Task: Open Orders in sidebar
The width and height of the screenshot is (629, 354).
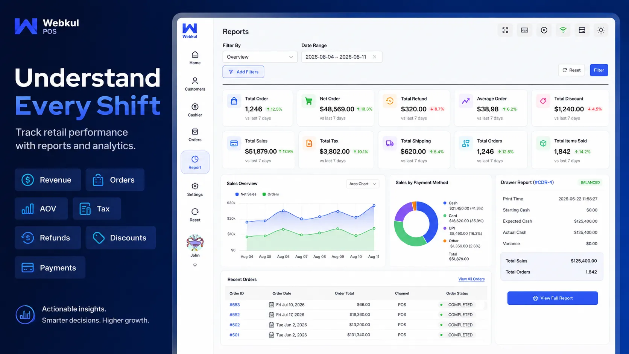Action: (195, 135)
